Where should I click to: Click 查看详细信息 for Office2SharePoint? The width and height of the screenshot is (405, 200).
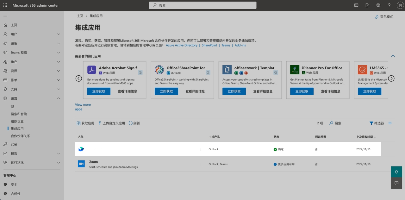click(195, 91)
